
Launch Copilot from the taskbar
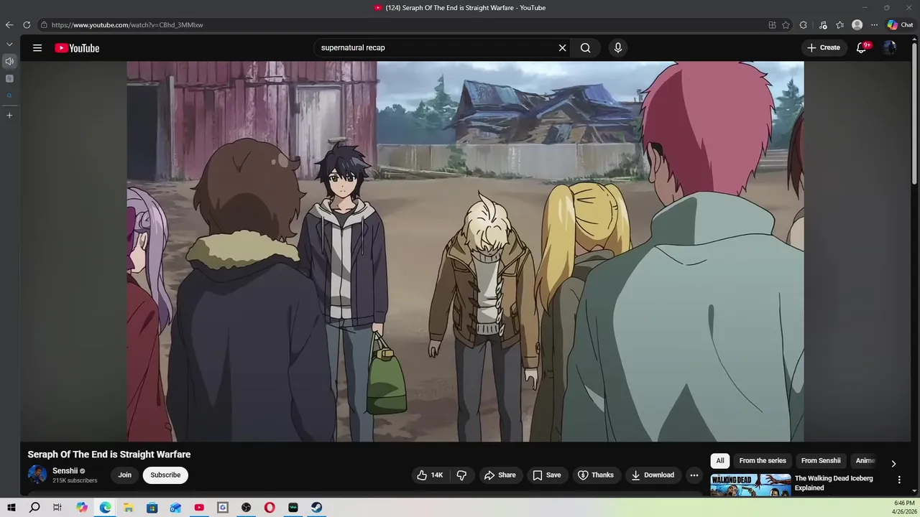[82, 508]
